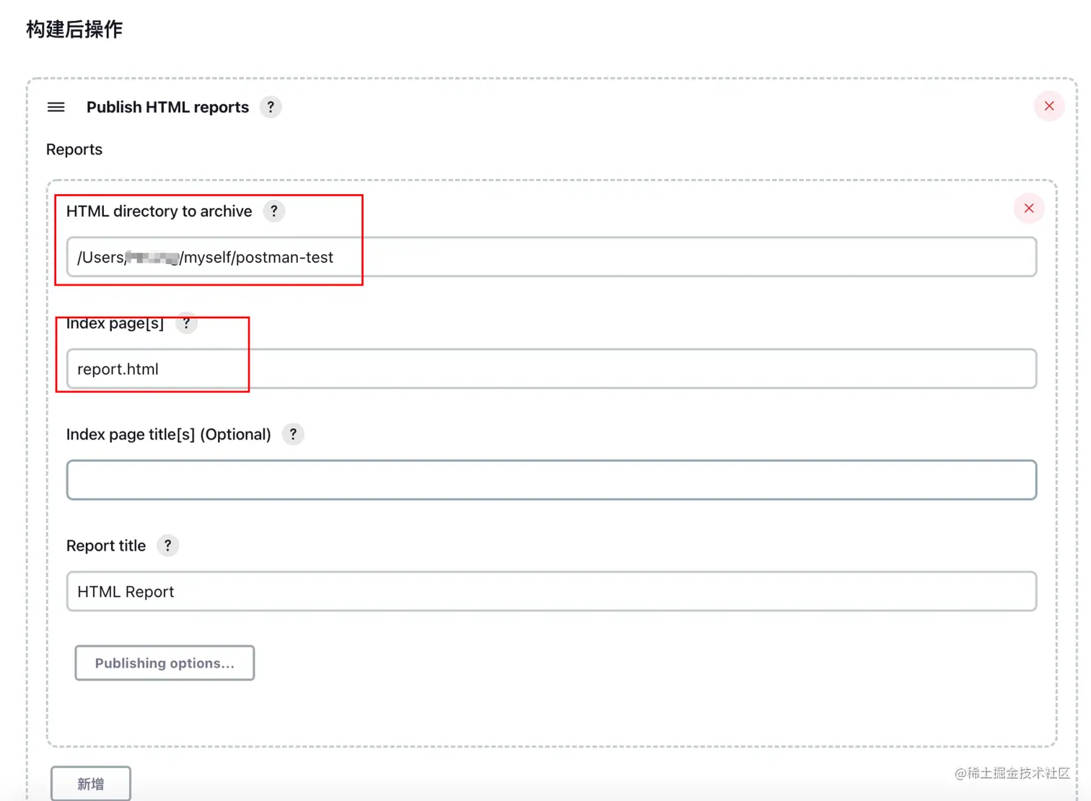The image size is (1091, 801).
Task: Focus the HTML directory to archive field
Action: pos(551,257)
